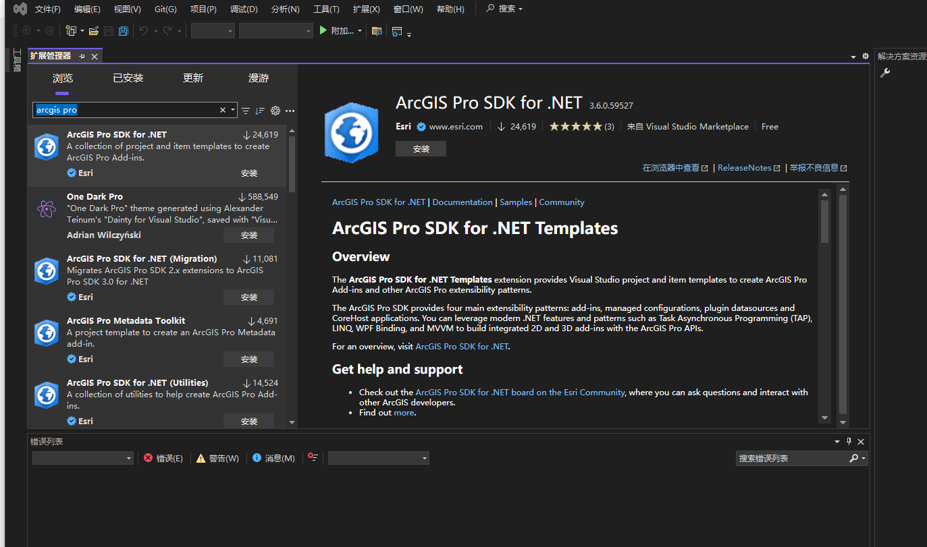927x547 pixels.
Task: Pin the 错误列表 panel
Action: tap(849, 442)
